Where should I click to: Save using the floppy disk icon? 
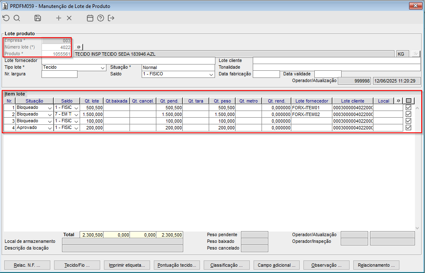coord(38,18)
